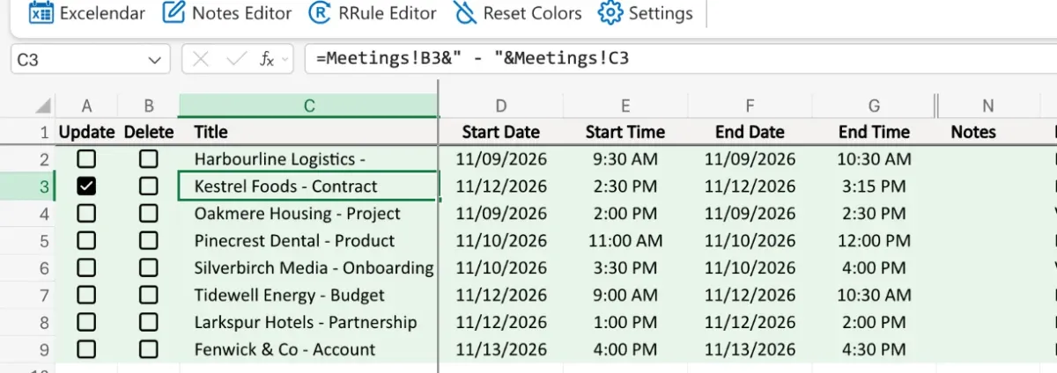Viewport: 1057px width, 373px height.
Task: Select column G header
Action: click(874, 106)
